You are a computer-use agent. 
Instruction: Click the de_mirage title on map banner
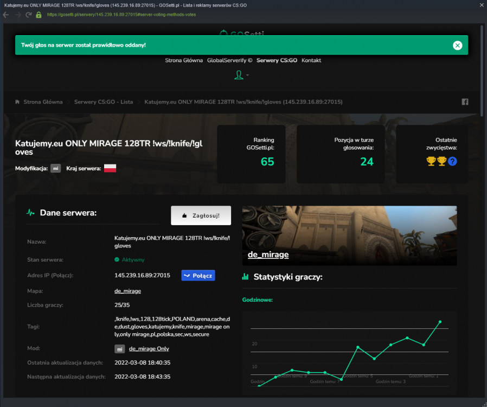(x=268, y=255)
